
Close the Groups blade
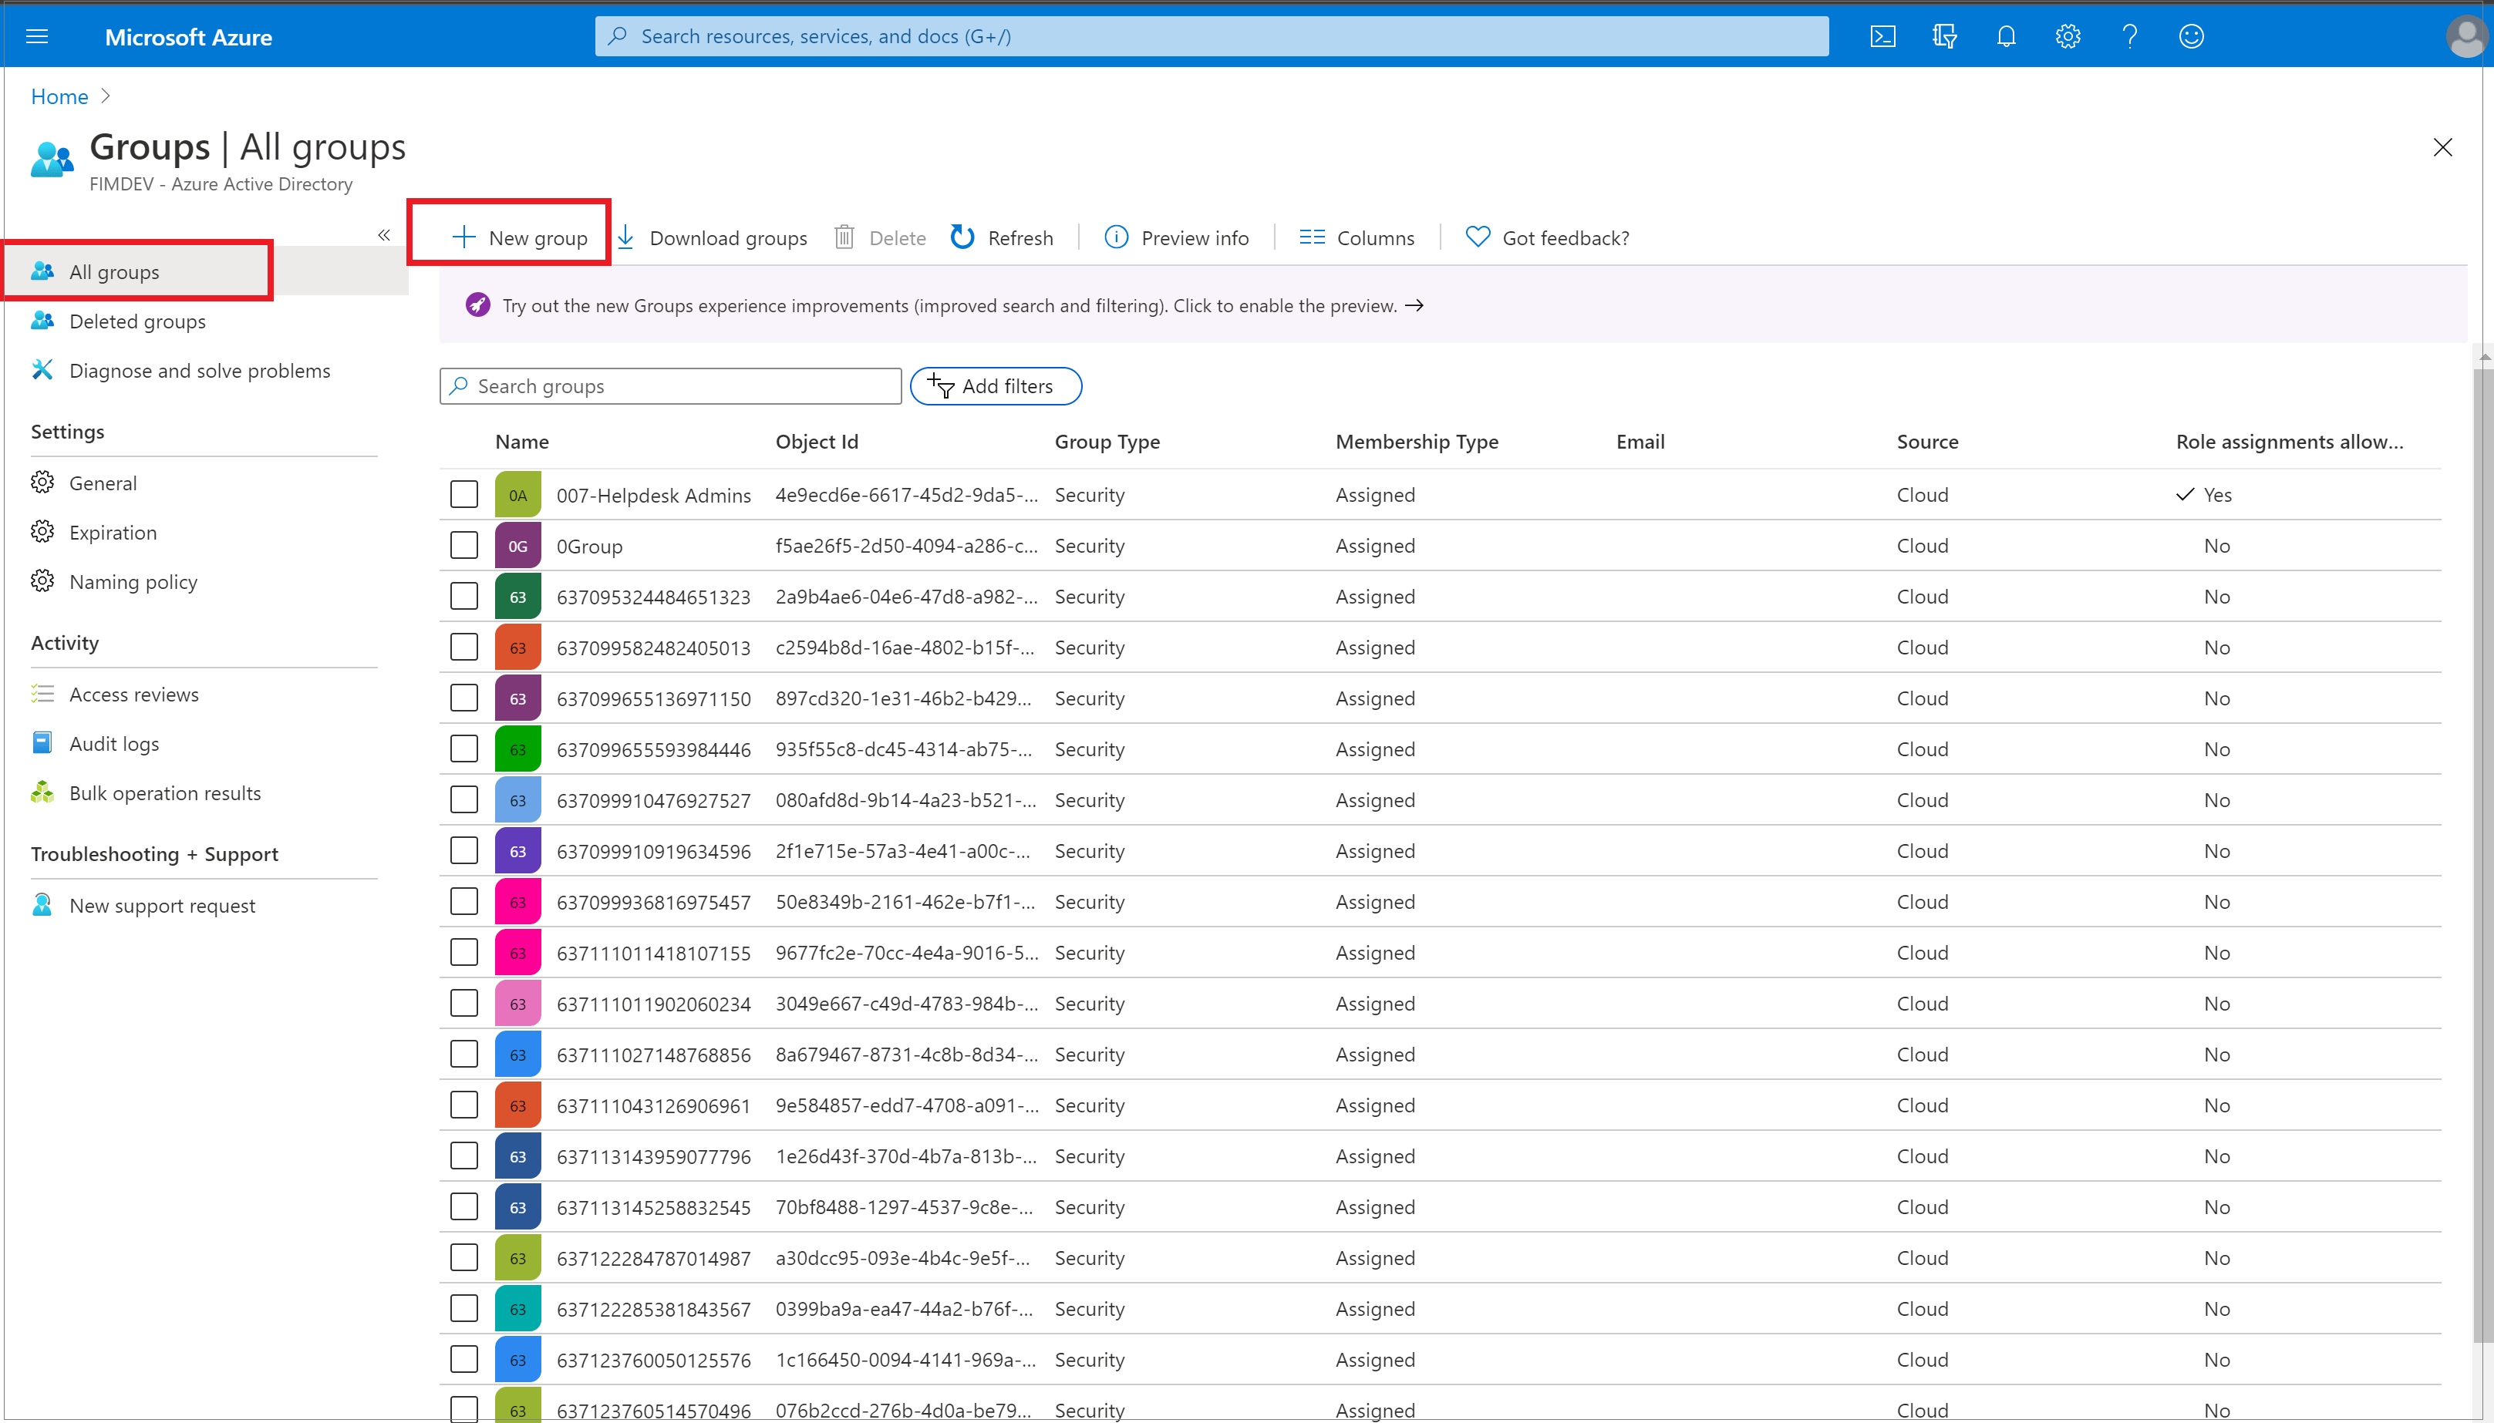(x=2442, y=147)
